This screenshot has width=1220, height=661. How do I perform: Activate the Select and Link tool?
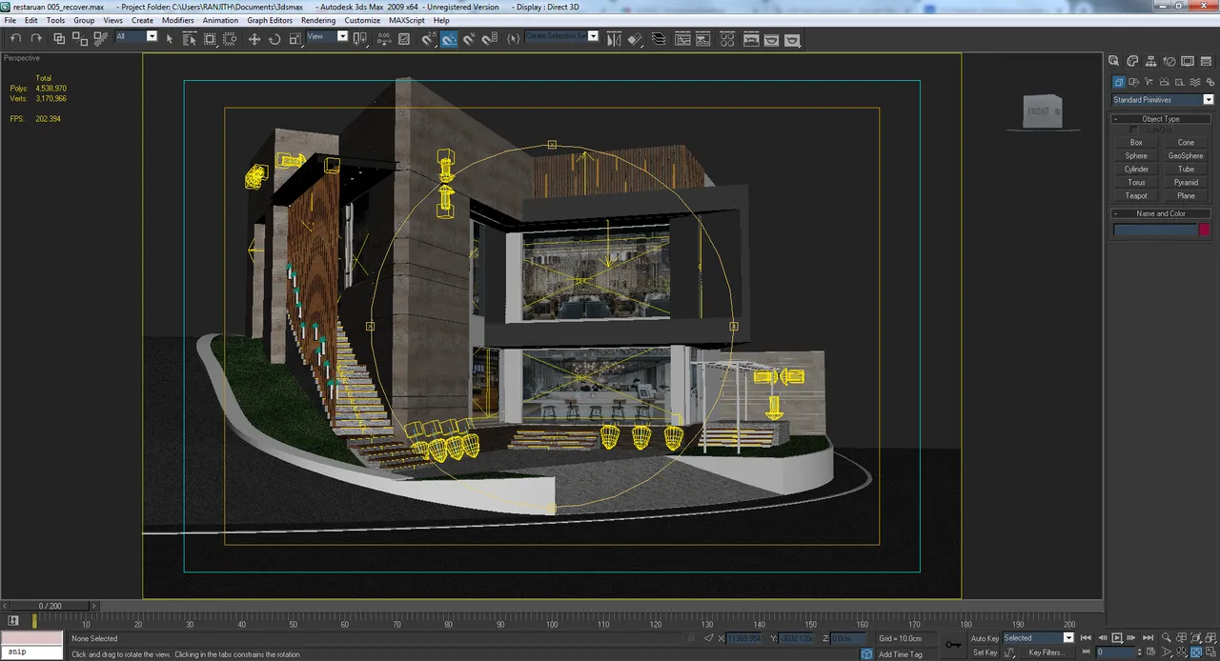59,38
